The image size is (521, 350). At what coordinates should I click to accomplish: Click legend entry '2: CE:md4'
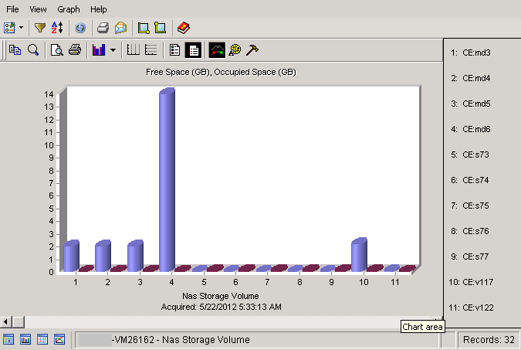coord(471,78)
